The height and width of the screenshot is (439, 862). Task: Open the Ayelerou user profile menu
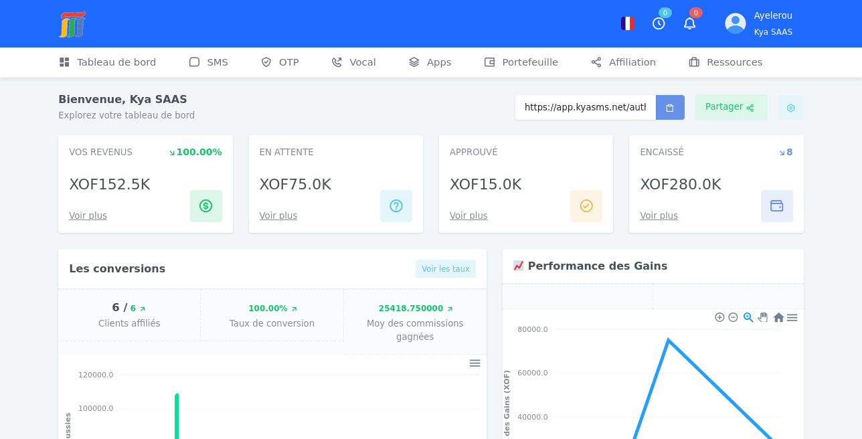click(x=759, y=23)
